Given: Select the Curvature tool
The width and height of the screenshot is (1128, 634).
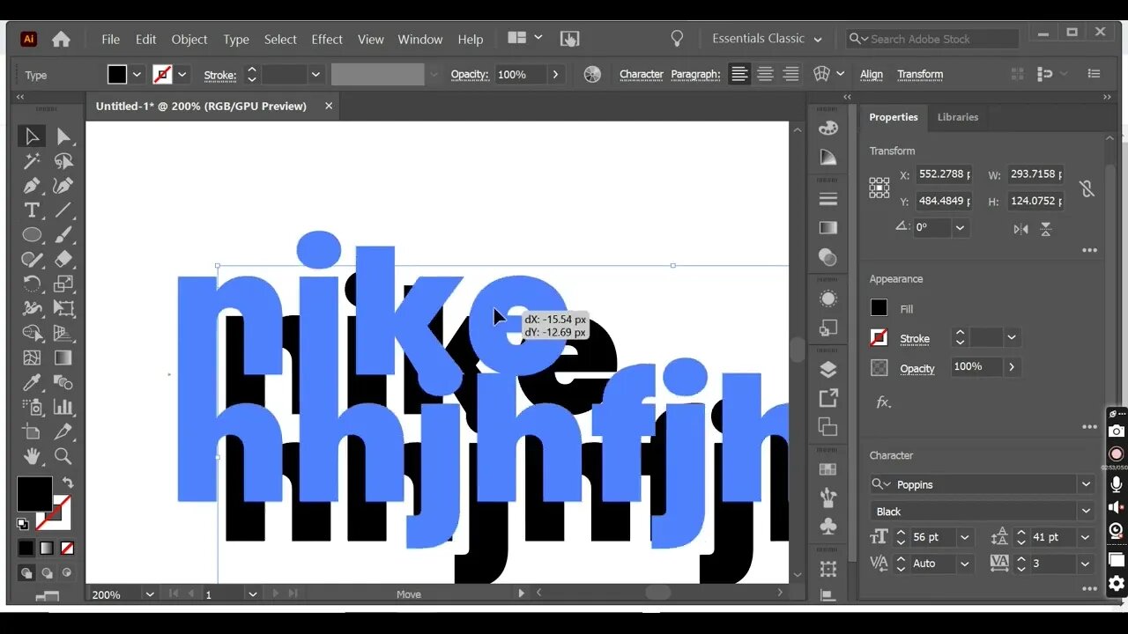Looking at the screenshot, I should point(63,186).
